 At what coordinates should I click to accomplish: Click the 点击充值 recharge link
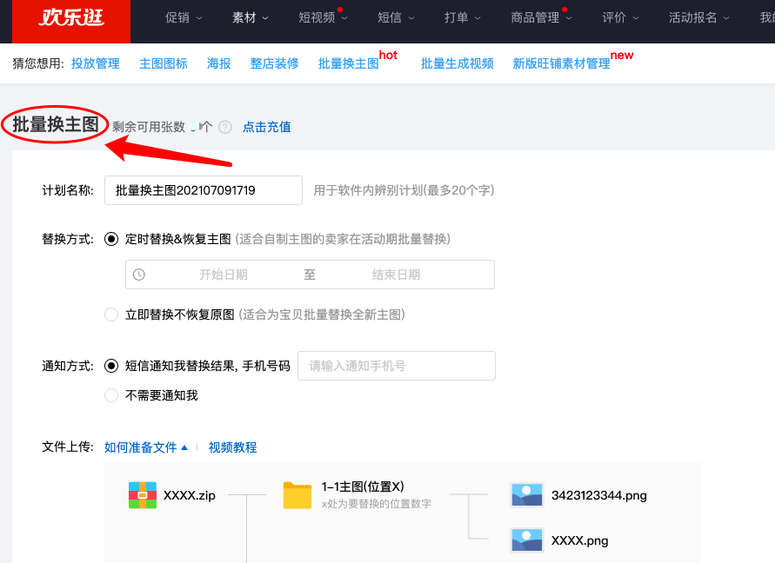coord(266,127)
